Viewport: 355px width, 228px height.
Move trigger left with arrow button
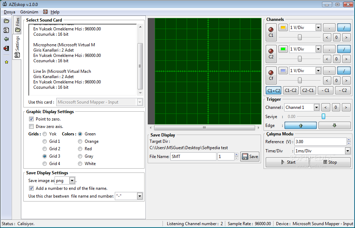(326, 107)
